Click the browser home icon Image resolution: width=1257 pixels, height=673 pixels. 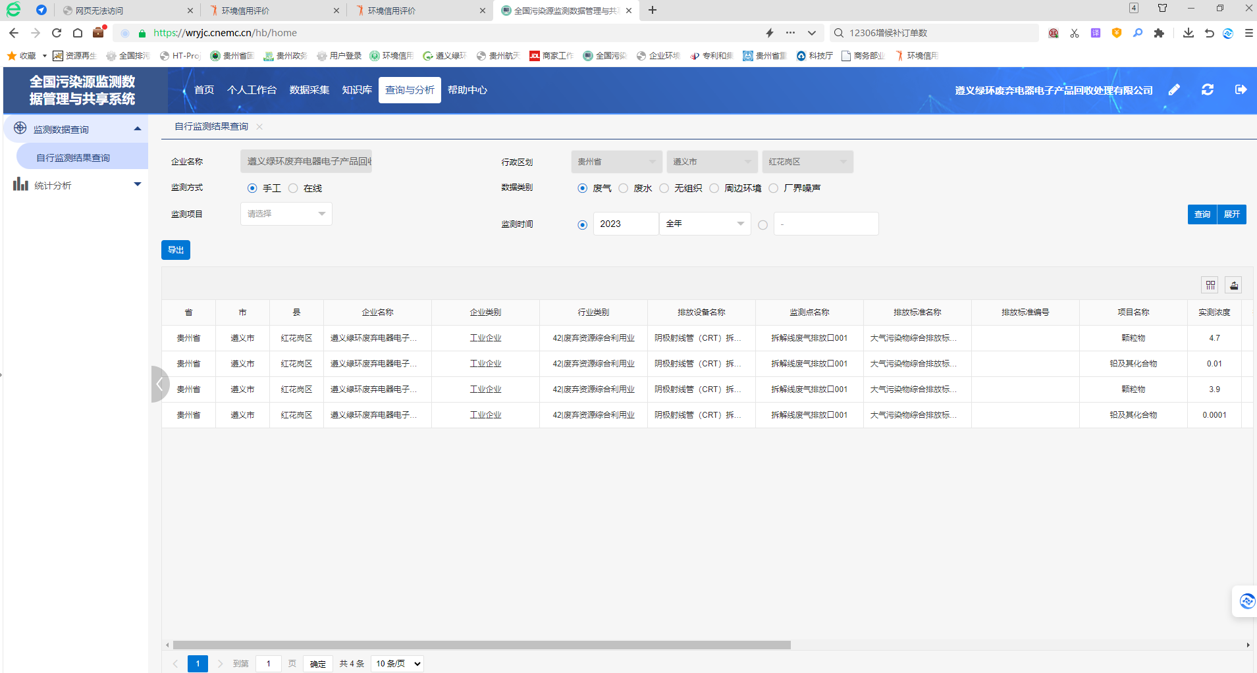[x=78, y=33]
